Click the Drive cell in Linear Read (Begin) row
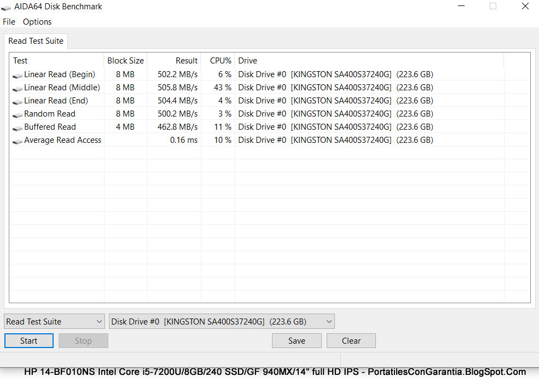The height and width of the screenshot is (388, 539). [335, 74]
